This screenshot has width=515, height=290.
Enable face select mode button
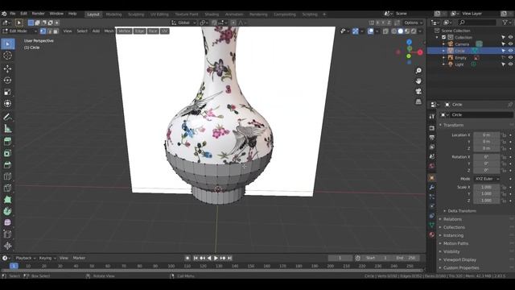[x=56, y=31]
